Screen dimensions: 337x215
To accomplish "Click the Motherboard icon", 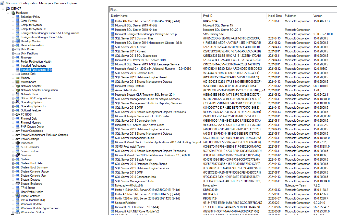I will (x=18, y=82).
